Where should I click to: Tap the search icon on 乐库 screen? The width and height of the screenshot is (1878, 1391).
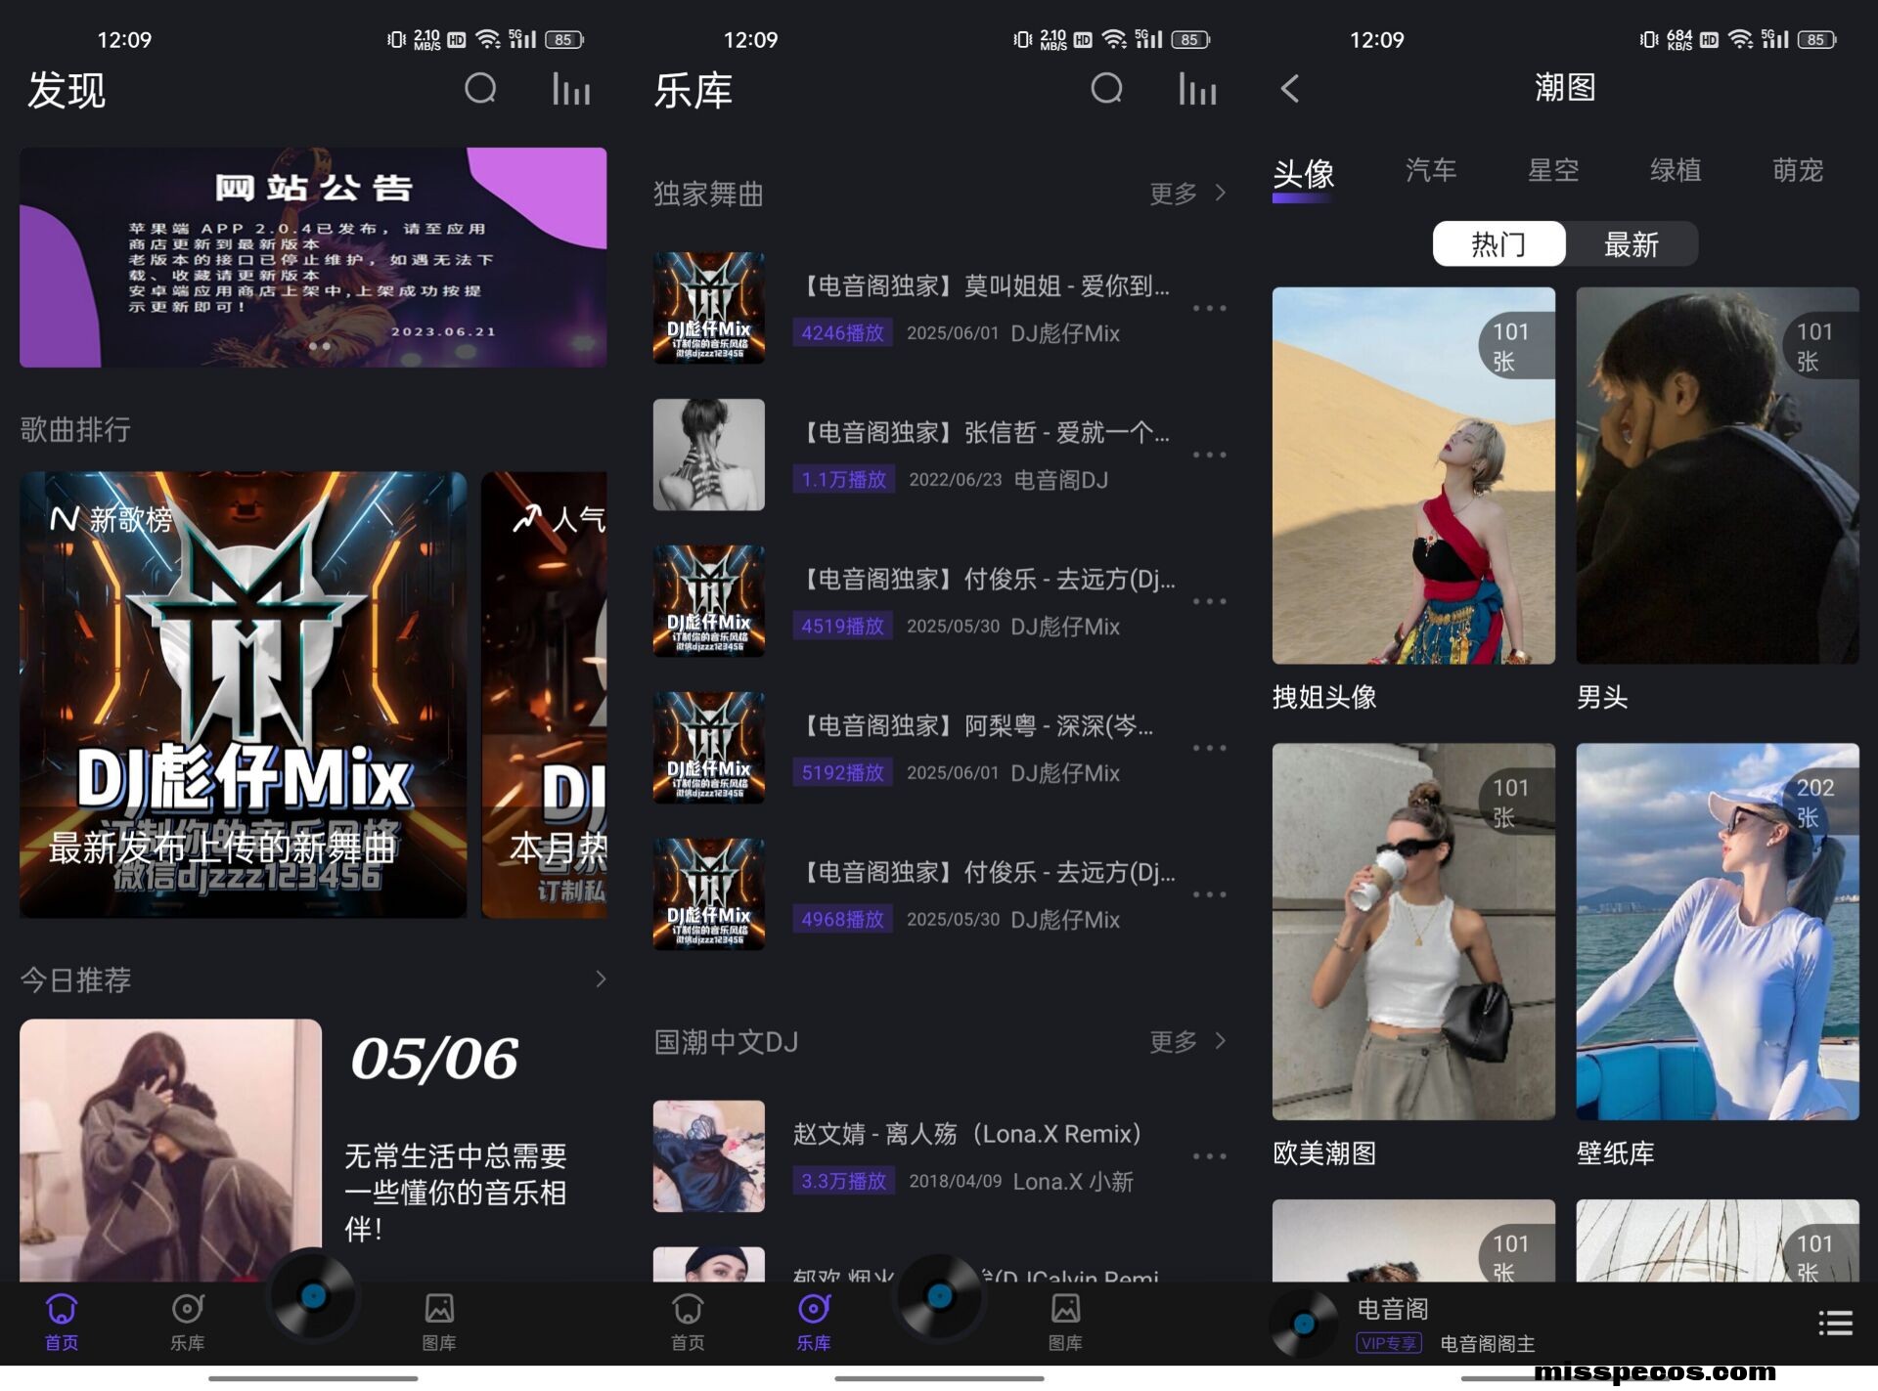point(1106,89)
